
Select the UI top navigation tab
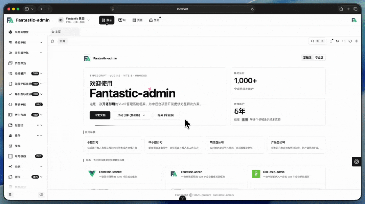[x=122, y=20]
